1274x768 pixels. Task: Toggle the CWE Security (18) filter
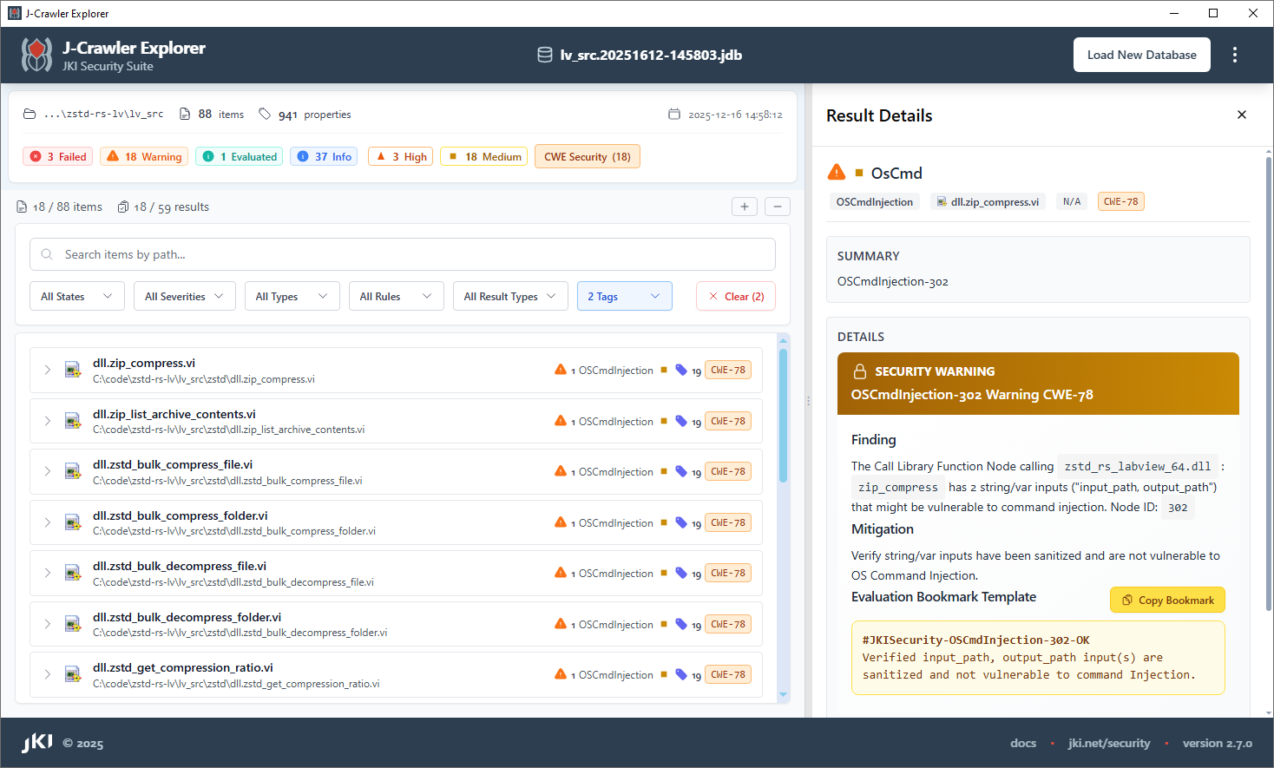click(587, 156)
